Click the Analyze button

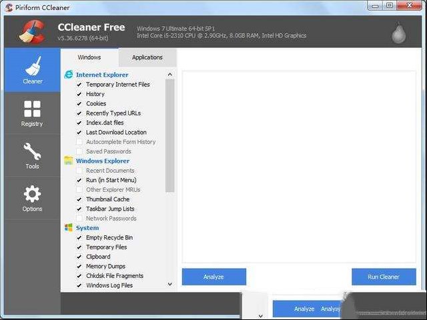click(x=214, y=277)
